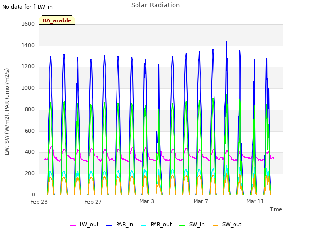This screenshot has height=234, width=312.
Task: Toggle SW_in series in legend
Action: 192,224
